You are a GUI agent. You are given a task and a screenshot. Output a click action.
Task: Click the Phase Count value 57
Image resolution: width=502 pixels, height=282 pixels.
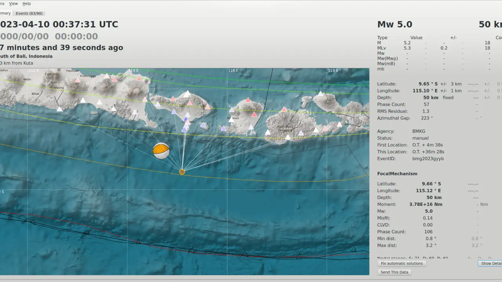click(x=426, y=105)
